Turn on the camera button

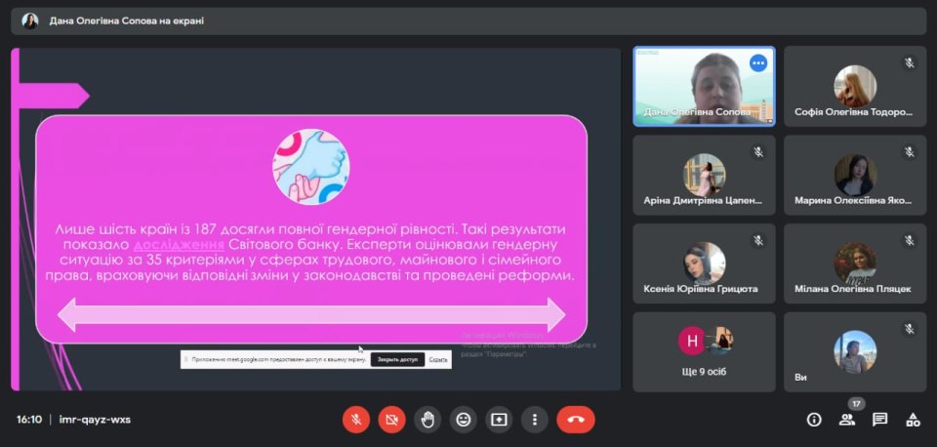pos(391,420)
